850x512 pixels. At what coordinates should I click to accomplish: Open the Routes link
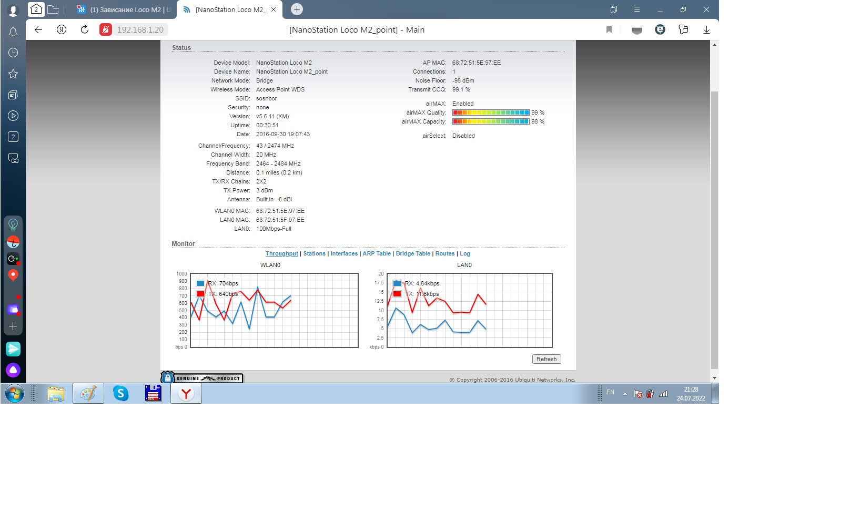(445, 253)
